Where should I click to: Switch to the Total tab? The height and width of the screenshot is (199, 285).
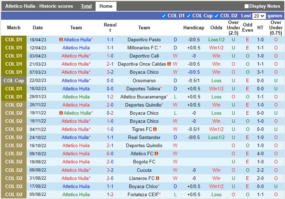pos(86,6)
